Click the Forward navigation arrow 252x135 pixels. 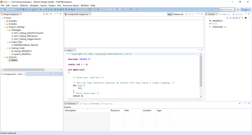pyautogui.click(x=134, y=10)
